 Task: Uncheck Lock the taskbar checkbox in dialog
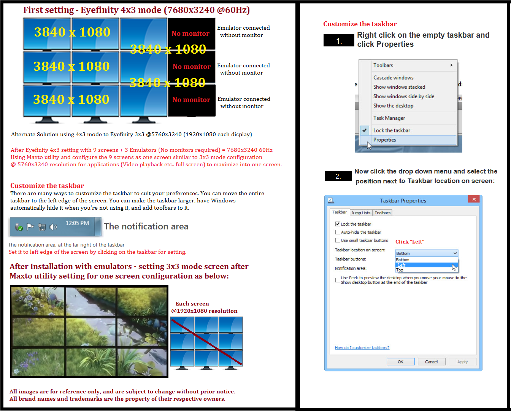click(x=338, y=224)
